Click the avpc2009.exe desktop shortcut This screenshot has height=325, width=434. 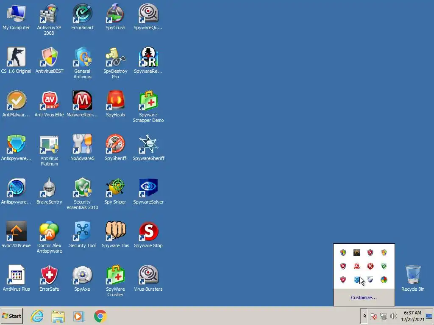click(16, 234)
